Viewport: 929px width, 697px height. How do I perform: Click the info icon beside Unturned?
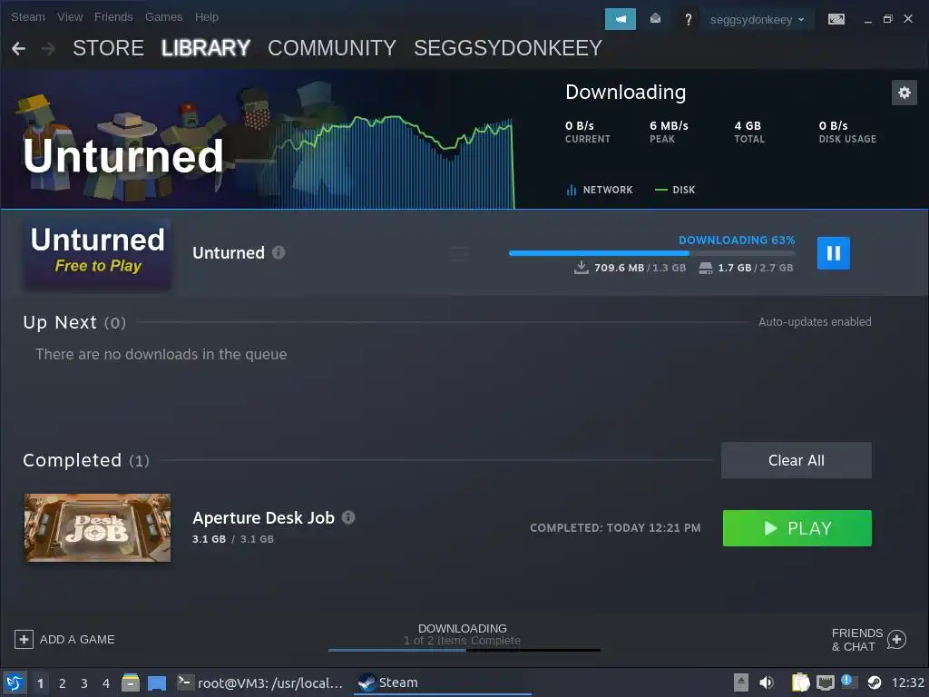(279, 252)
